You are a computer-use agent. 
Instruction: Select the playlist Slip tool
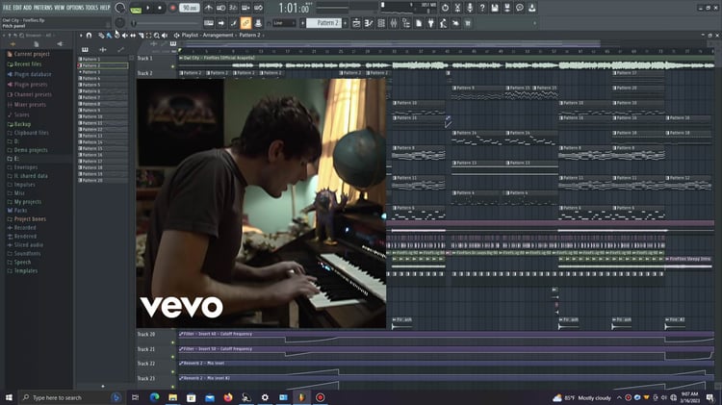click(133, 35)
